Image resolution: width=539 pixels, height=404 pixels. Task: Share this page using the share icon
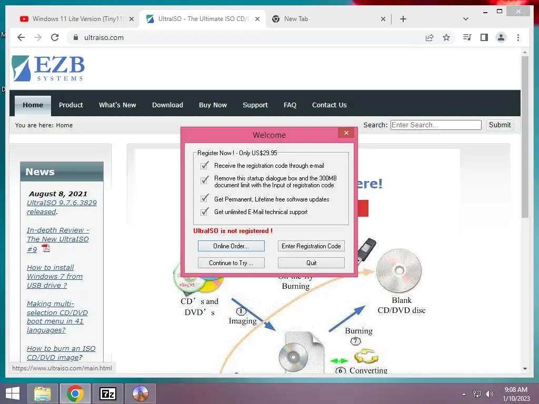tap(430, 37)
